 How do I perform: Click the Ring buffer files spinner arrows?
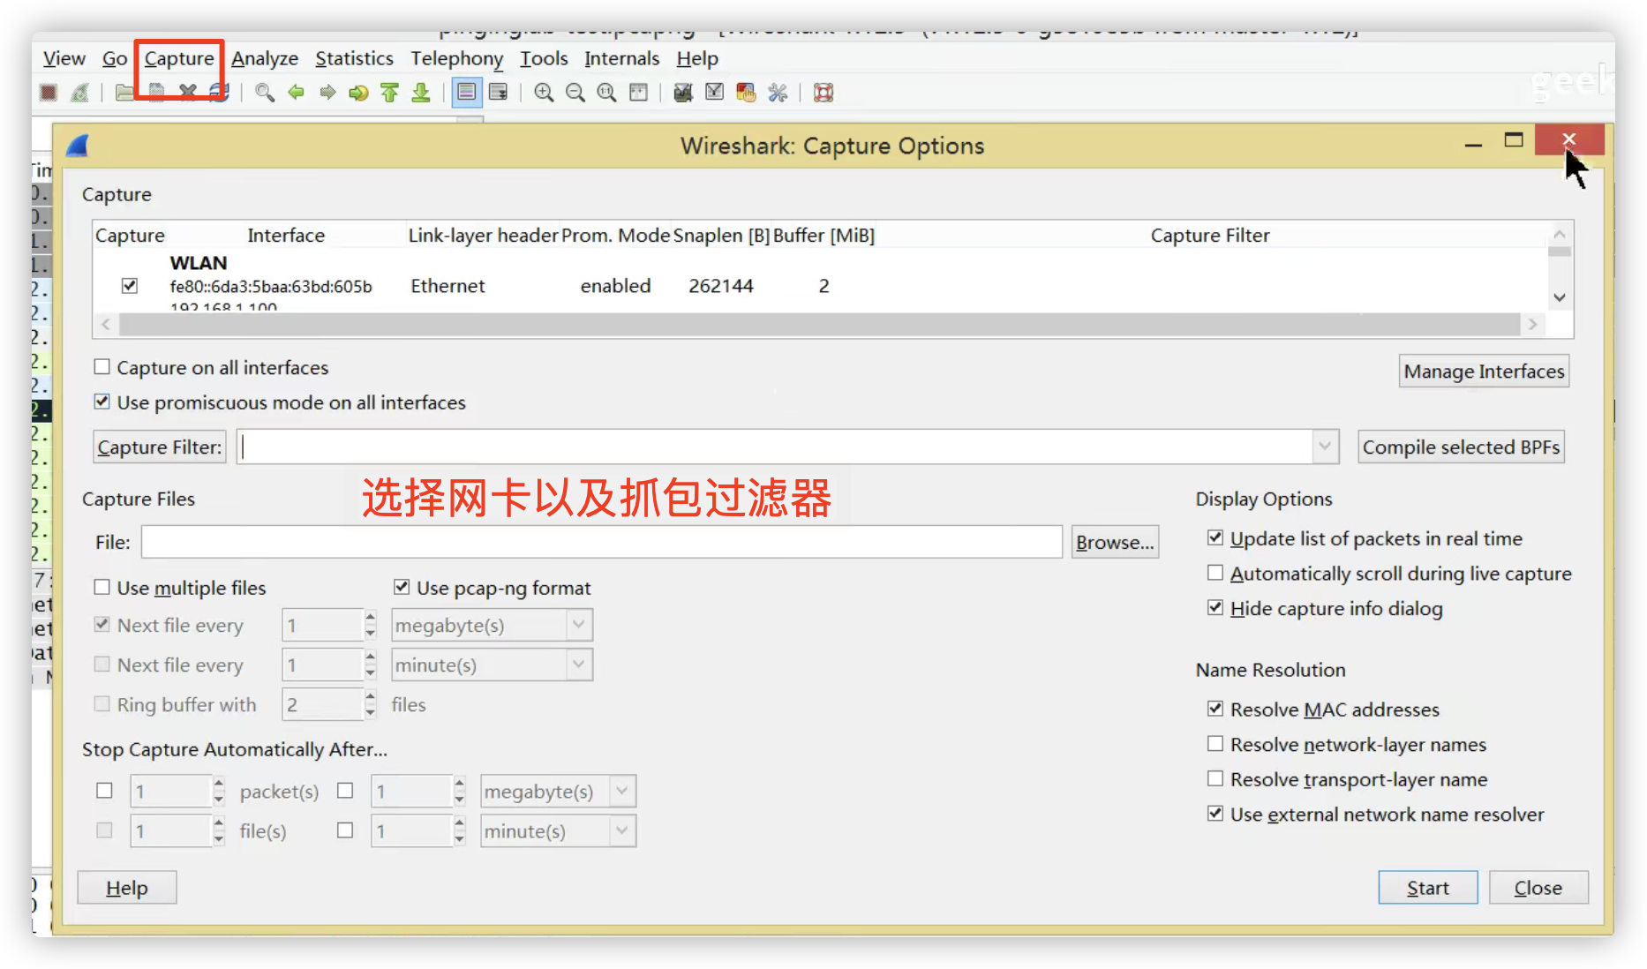coord(370,704)
